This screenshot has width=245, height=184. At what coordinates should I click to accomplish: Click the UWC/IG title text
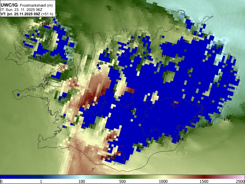[9, 5]
